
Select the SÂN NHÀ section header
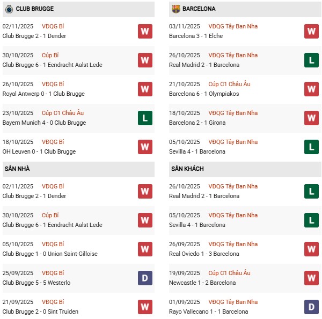(x=17, y=169)
